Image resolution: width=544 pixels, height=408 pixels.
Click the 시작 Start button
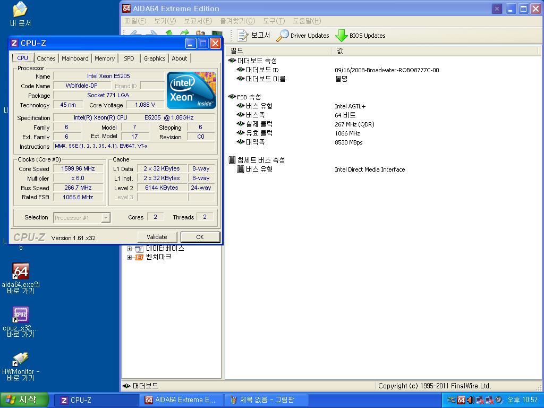pos(23,400)
